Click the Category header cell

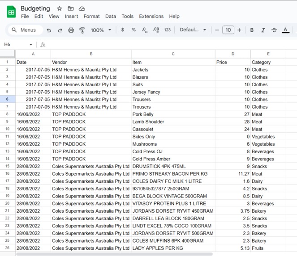(x=268, y=62)
